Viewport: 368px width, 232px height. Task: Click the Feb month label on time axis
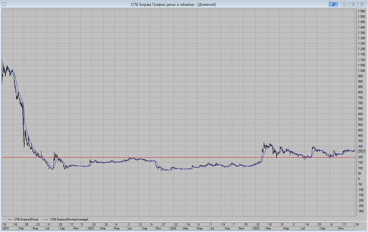pyautogui.click(x=21, y=228)
